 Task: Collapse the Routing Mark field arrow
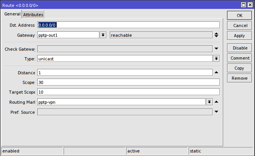tap(216, 102)
